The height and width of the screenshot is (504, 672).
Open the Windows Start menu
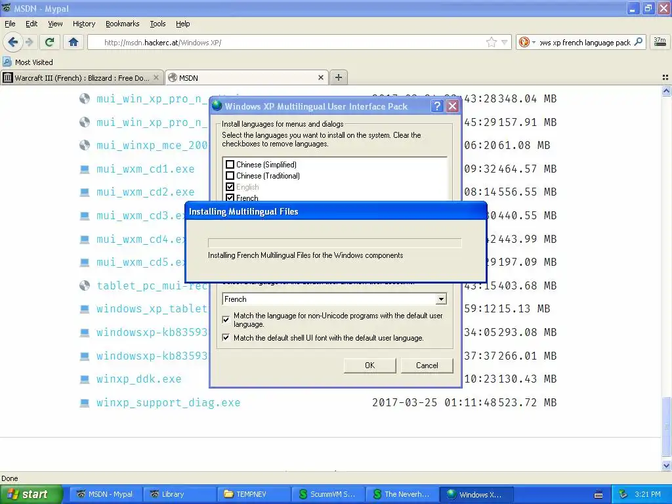[x=31, y=494]
